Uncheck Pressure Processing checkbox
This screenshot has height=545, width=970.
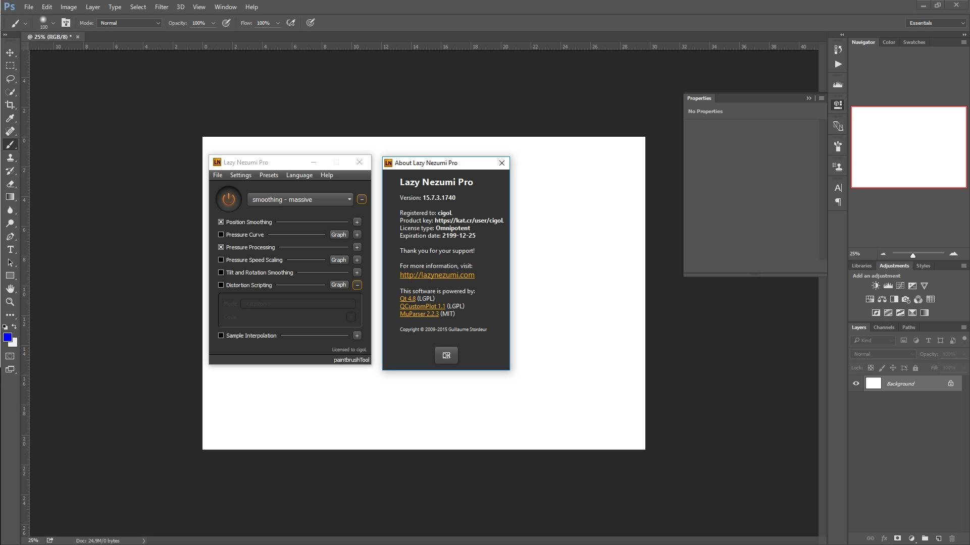pyautogui.click(x=221, y=247)
